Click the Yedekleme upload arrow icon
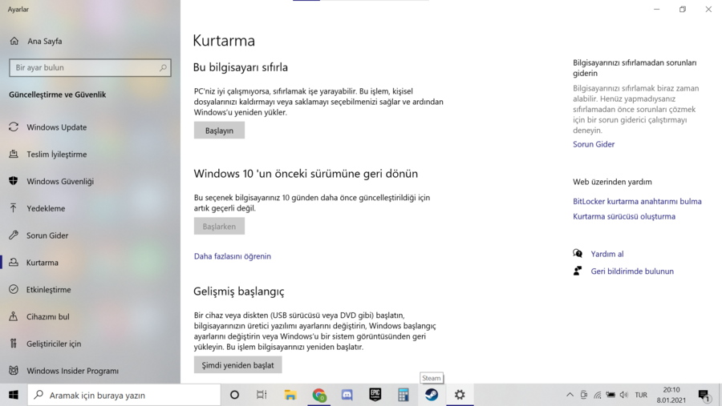 [14, 208]
